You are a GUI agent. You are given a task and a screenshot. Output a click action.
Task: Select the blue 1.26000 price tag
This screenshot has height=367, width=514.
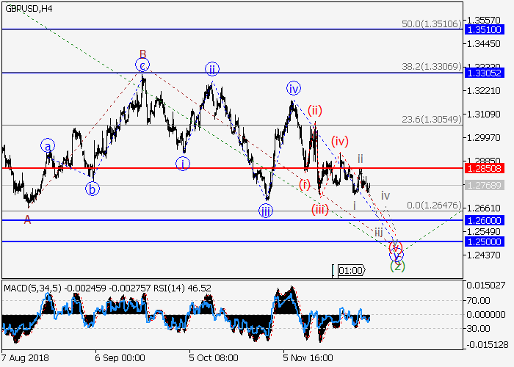tap(482, 220)
